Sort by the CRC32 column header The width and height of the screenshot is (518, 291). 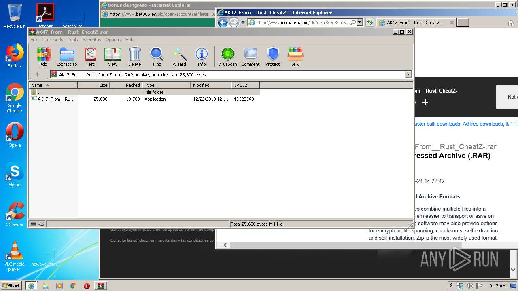[x=245, y=85]
